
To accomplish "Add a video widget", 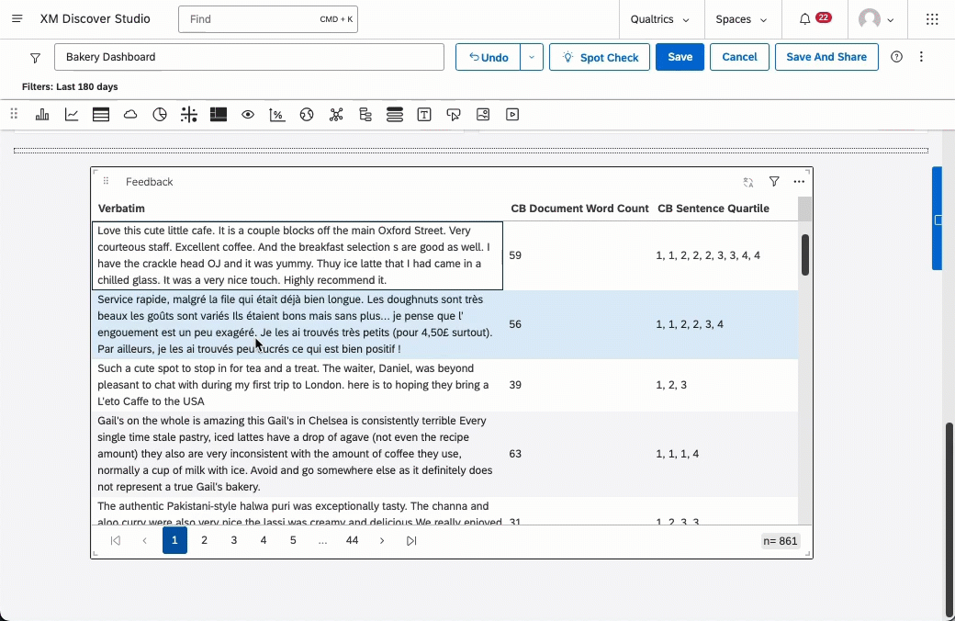I will click(x=512, y=114).
